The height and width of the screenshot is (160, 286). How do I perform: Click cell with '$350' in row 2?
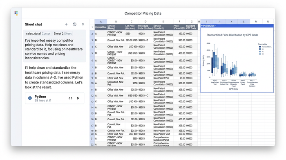(131, 34)
